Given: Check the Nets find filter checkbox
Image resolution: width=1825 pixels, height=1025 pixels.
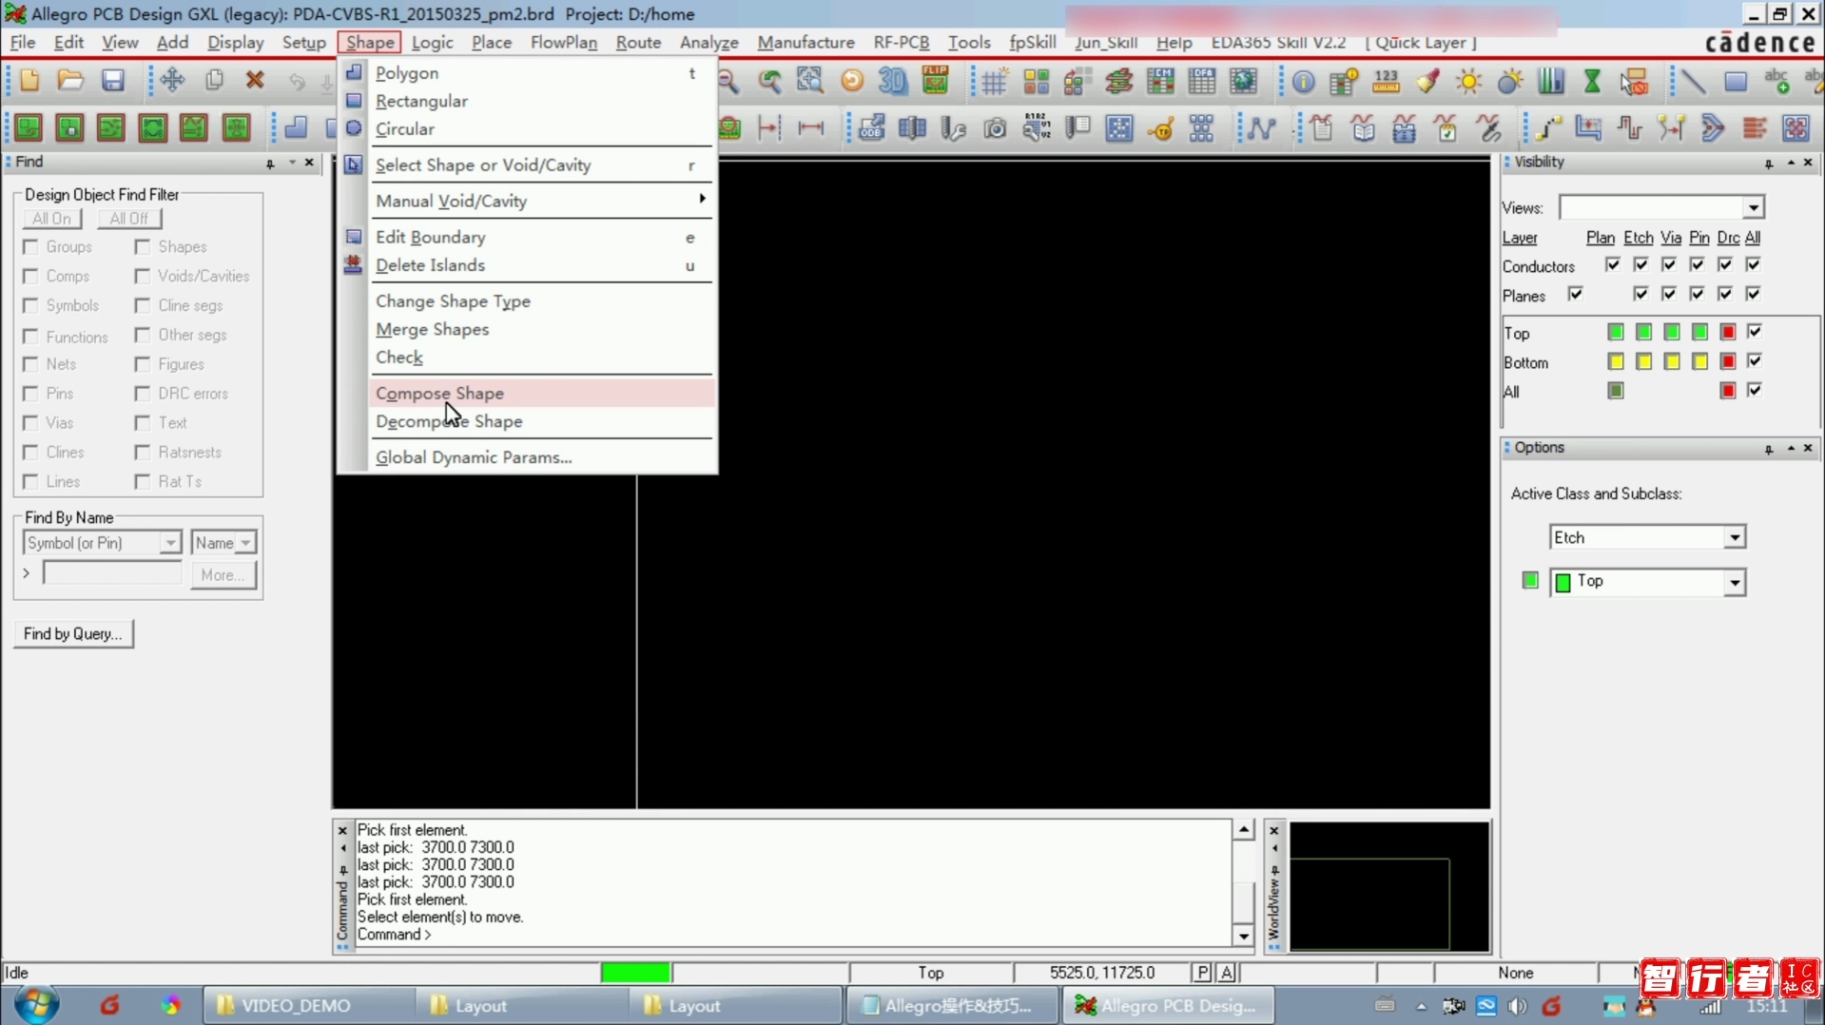Looking at the screenshot, I should (x=31, y=364).
